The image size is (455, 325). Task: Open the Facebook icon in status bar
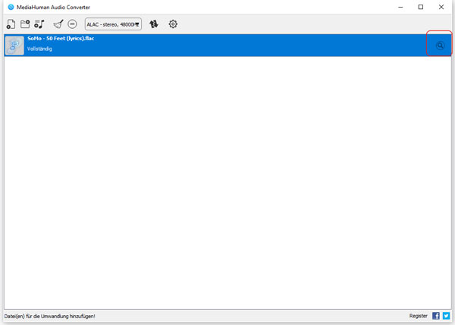tap(436, 316)
